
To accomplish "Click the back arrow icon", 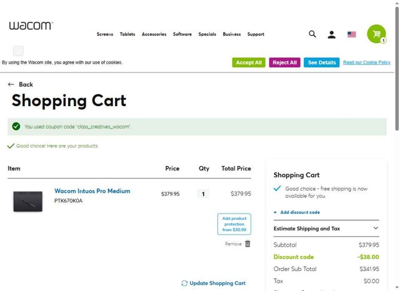I will (x=11, y=84).
